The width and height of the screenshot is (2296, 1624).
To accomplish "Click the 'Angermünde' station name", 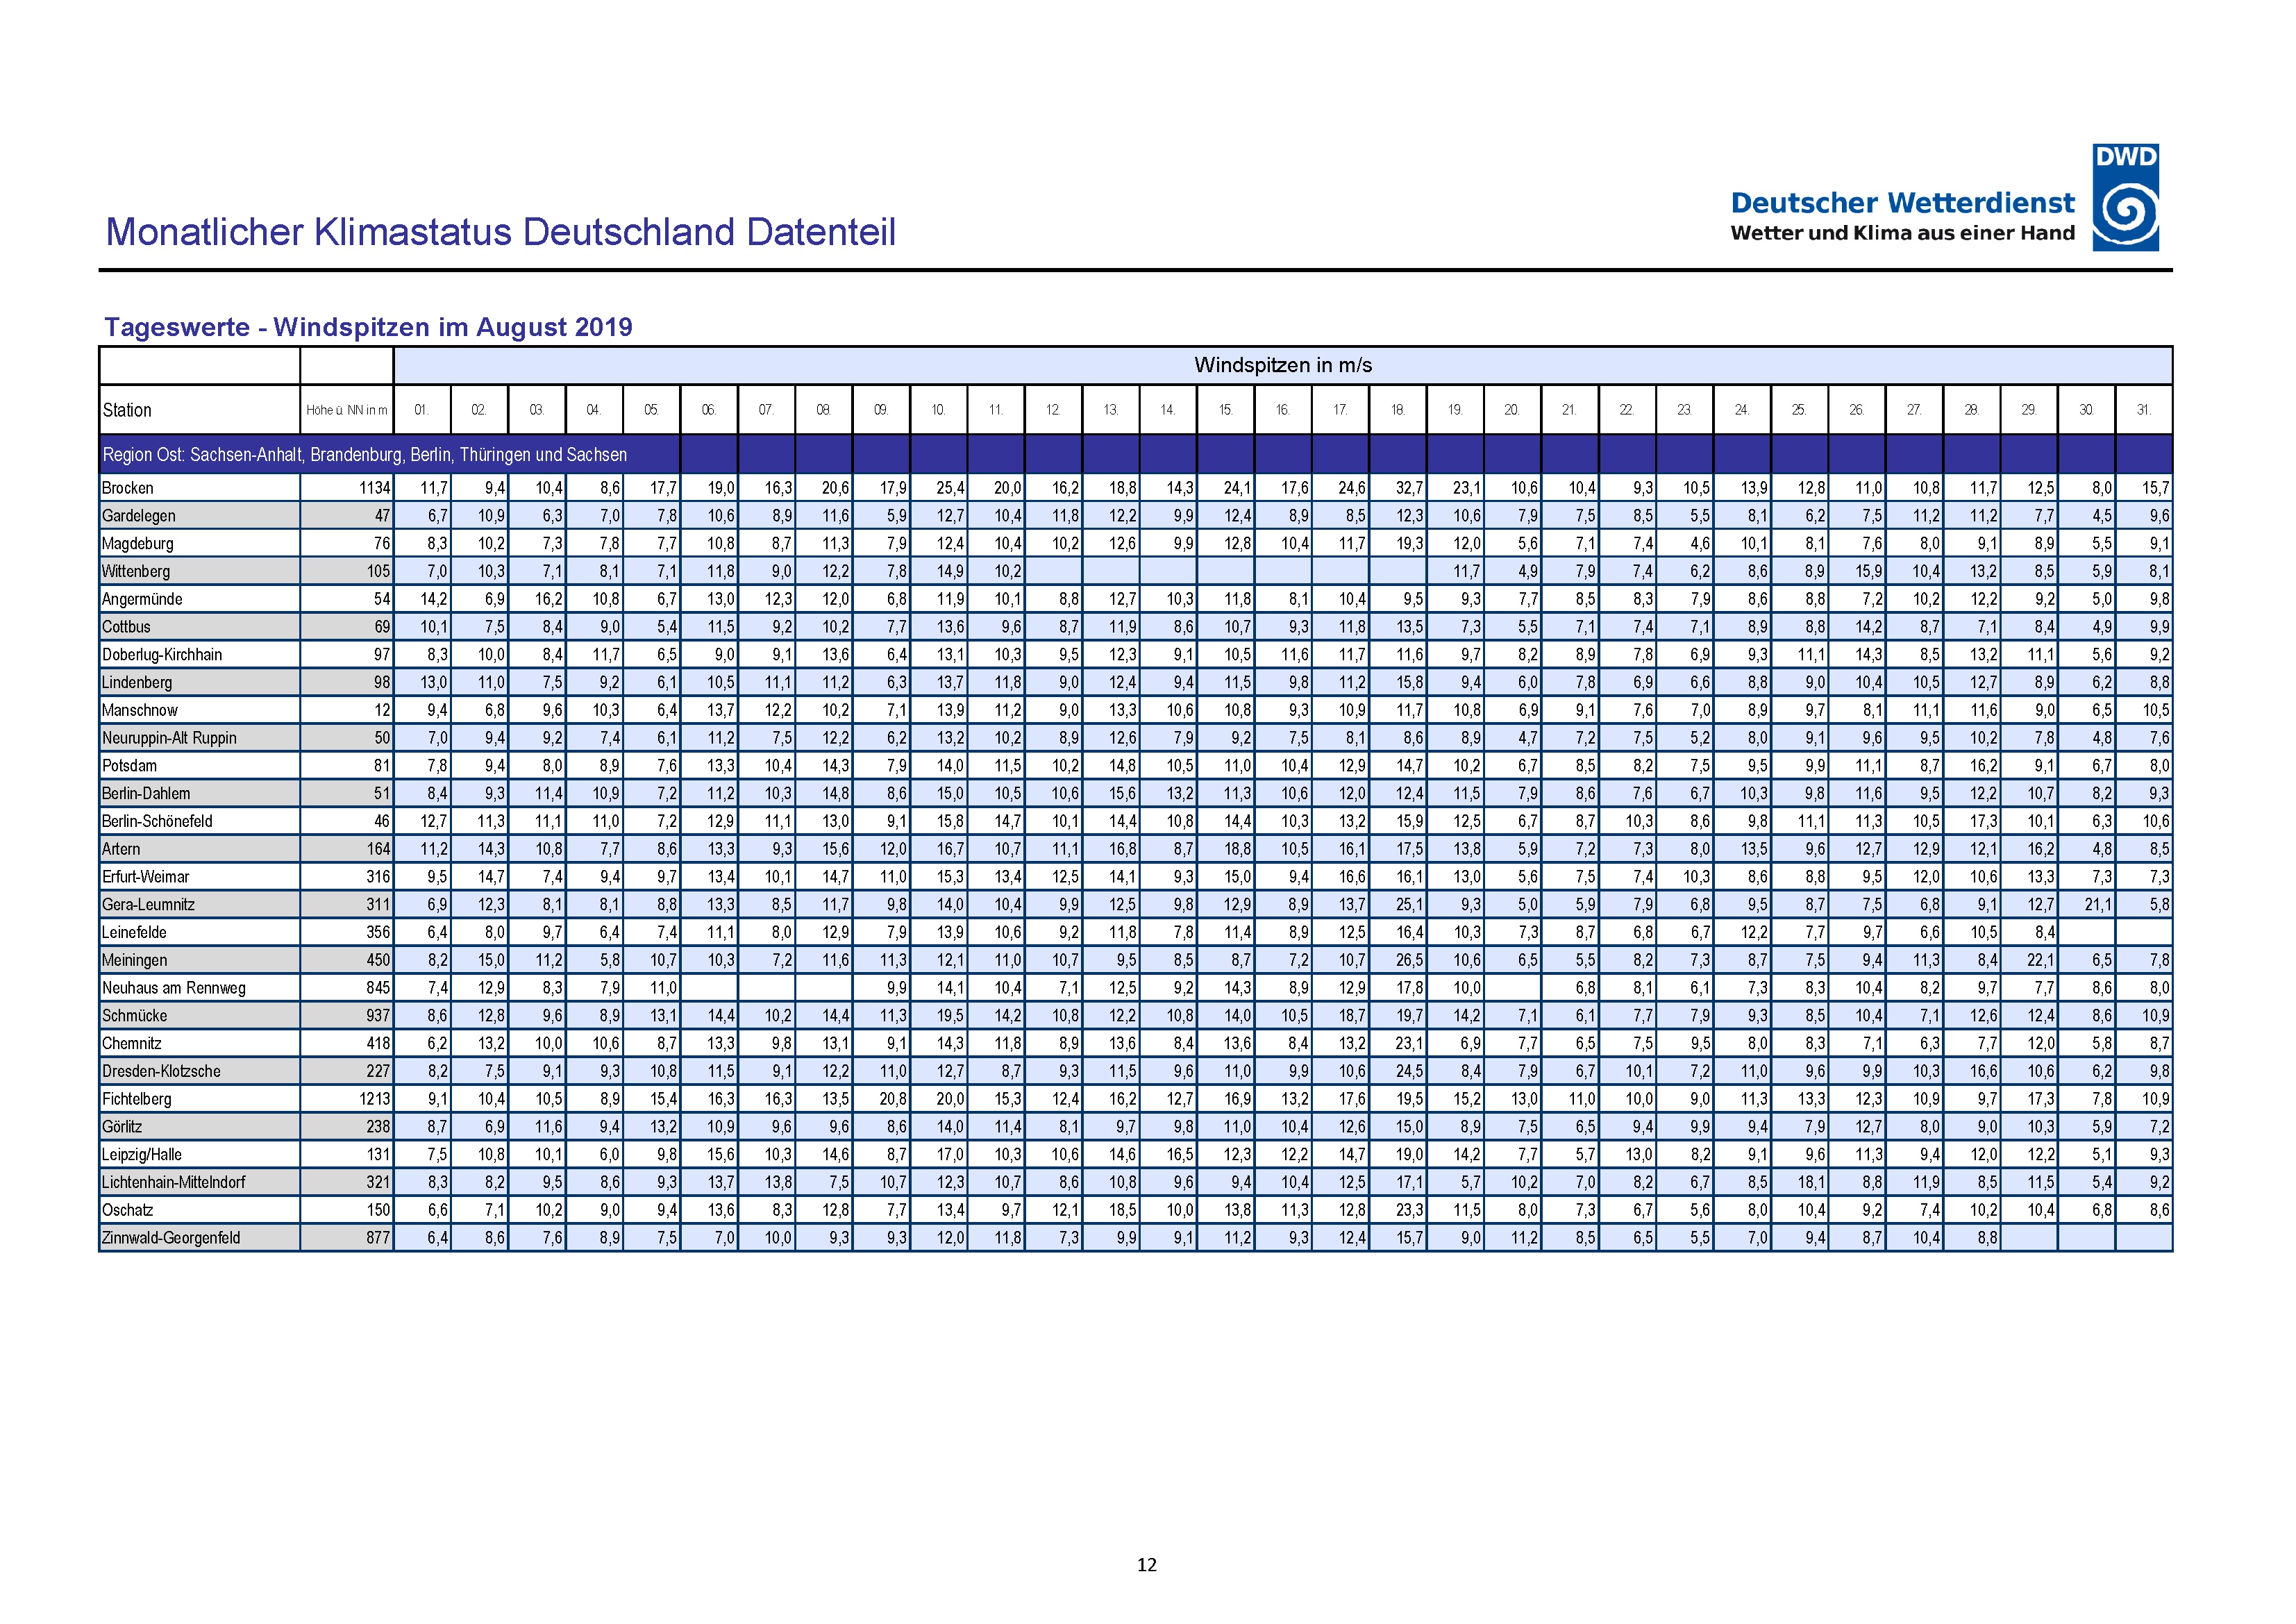I will 142,599.
